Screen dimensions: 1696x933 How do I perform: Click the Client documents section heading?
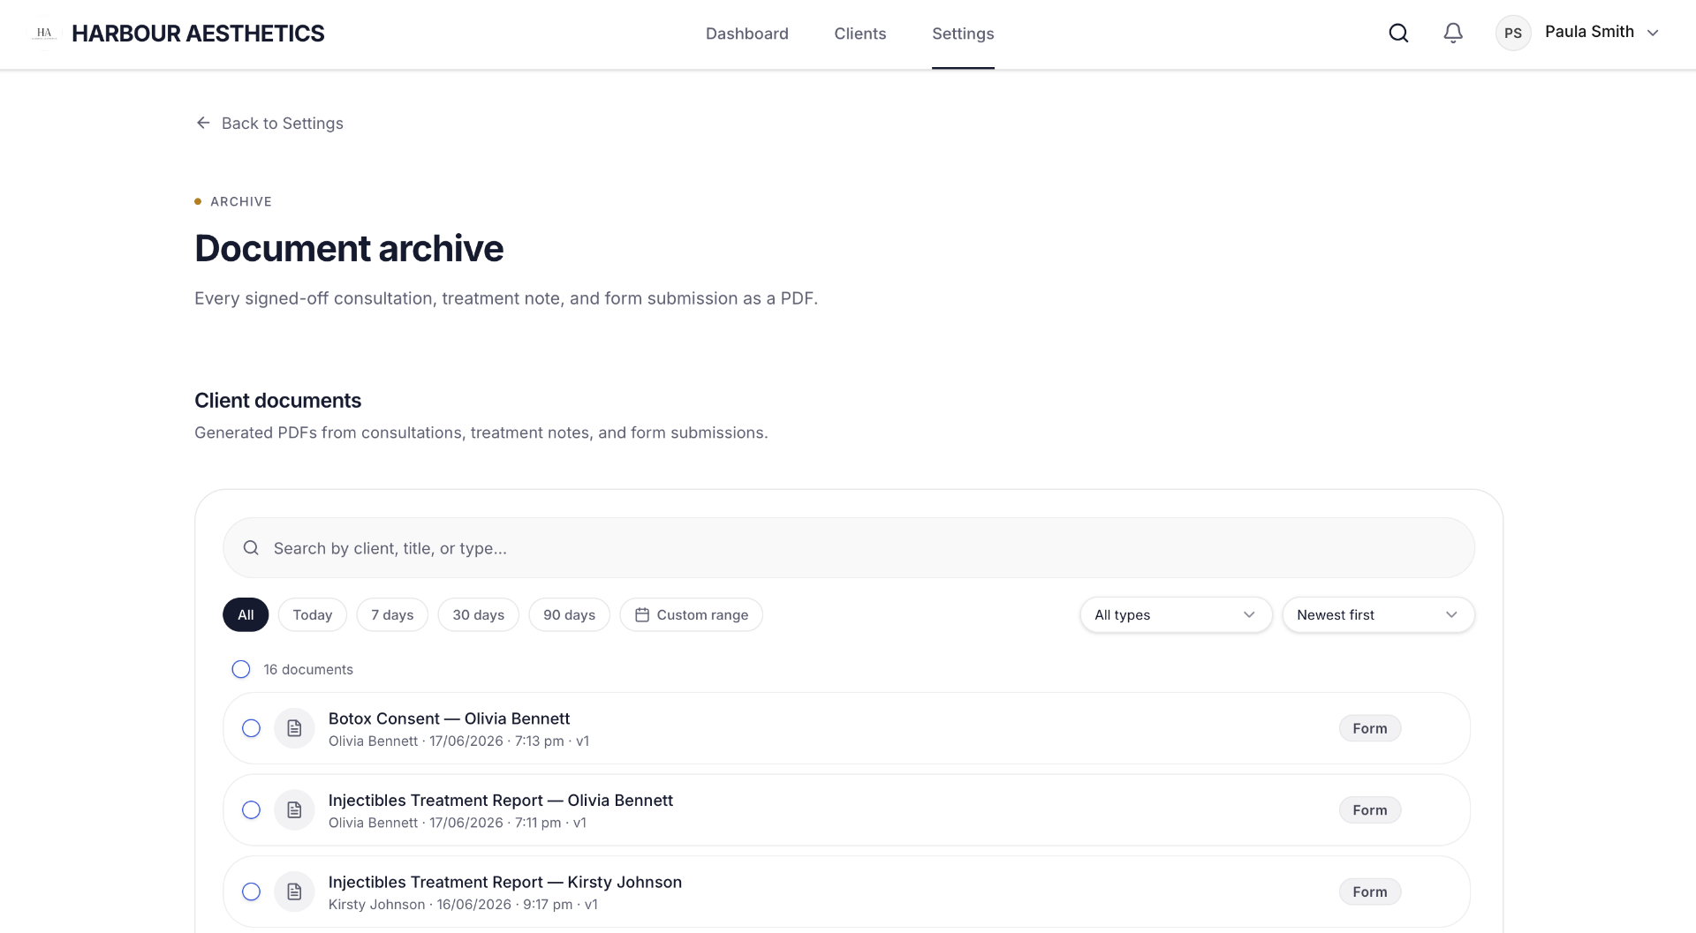(278, 401)
